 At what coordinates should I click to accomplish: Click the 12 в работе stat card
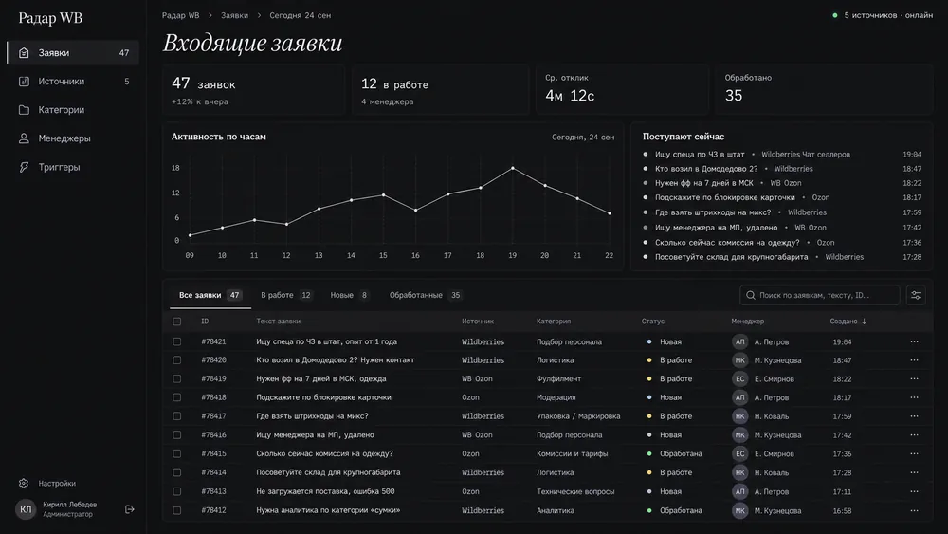[x=440, y=89]
